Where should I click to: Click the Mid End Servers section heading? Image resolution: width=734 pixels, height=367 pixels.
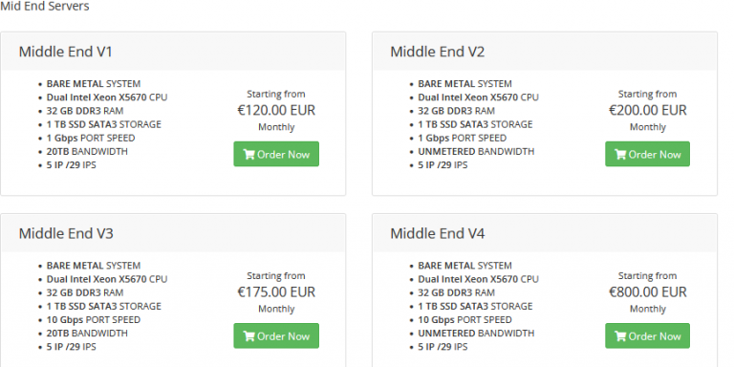(45, 7)
